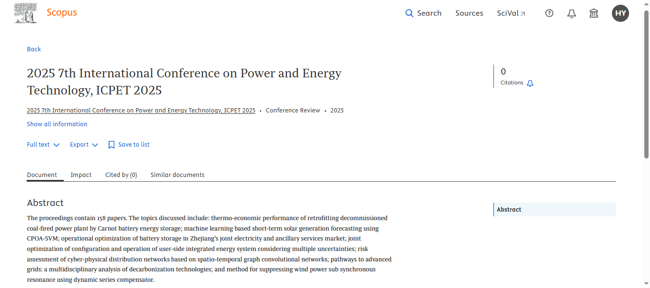Screen dimensions: 650x288
Task: Select the Similar documents tab
Action: pos(177,175)
